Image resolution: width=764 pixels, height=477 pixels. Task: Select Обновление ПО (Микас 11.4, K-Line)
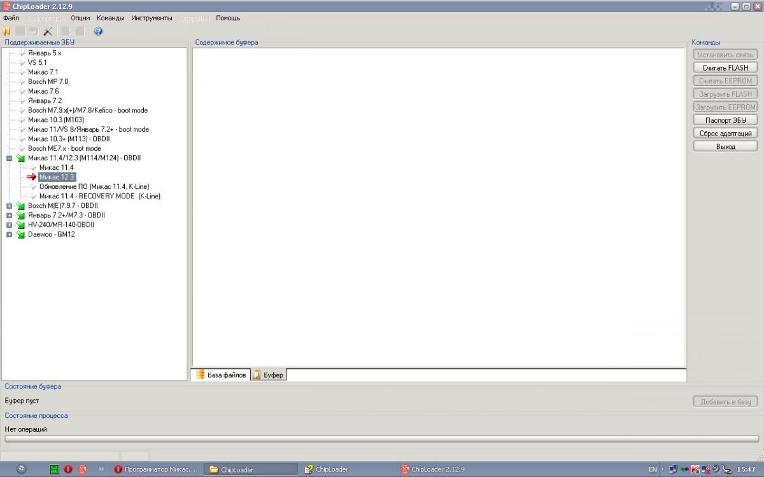[x=94, y=186]
